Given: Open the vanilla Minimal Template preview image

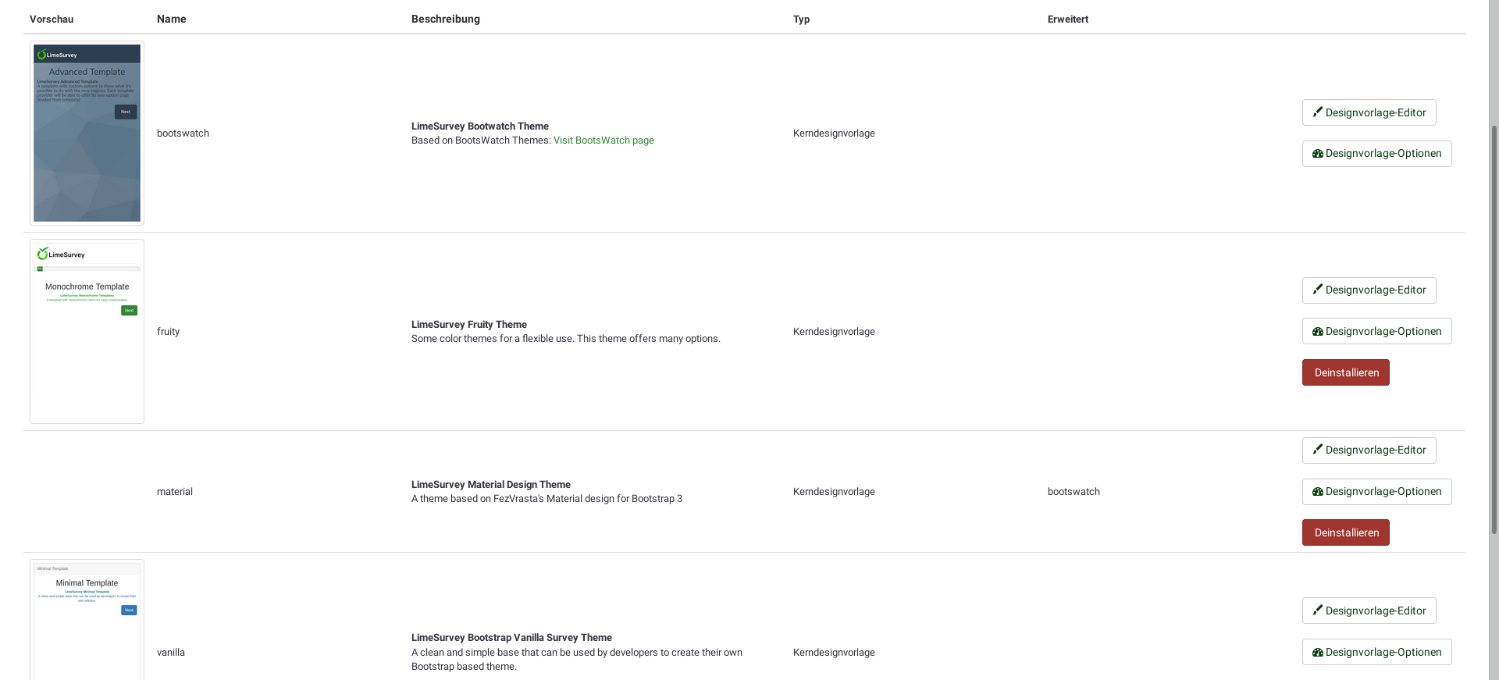Looking at the screenshot, I should tap(87, 620).
